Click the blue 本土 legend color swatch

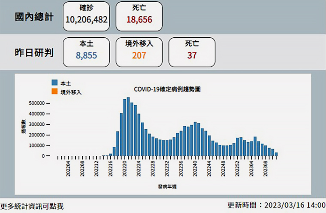(54, 82)
